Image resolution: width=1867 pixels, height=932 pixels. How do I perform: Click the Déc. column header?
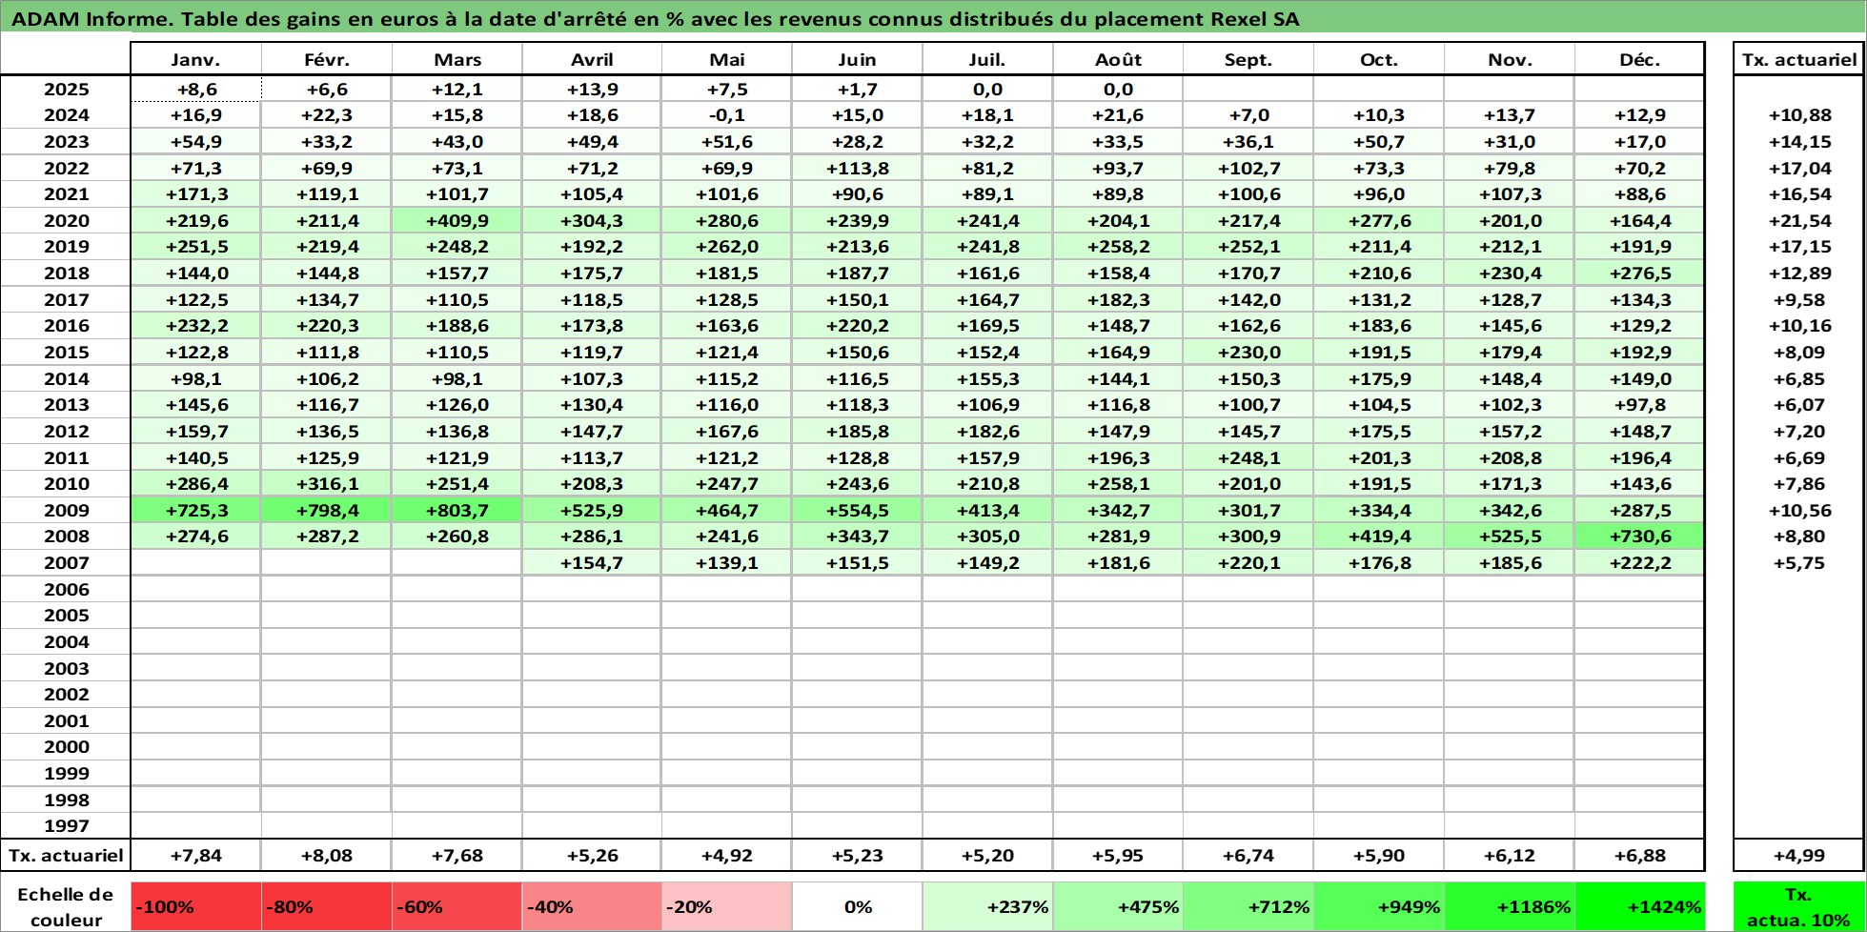click(1639, 59)
